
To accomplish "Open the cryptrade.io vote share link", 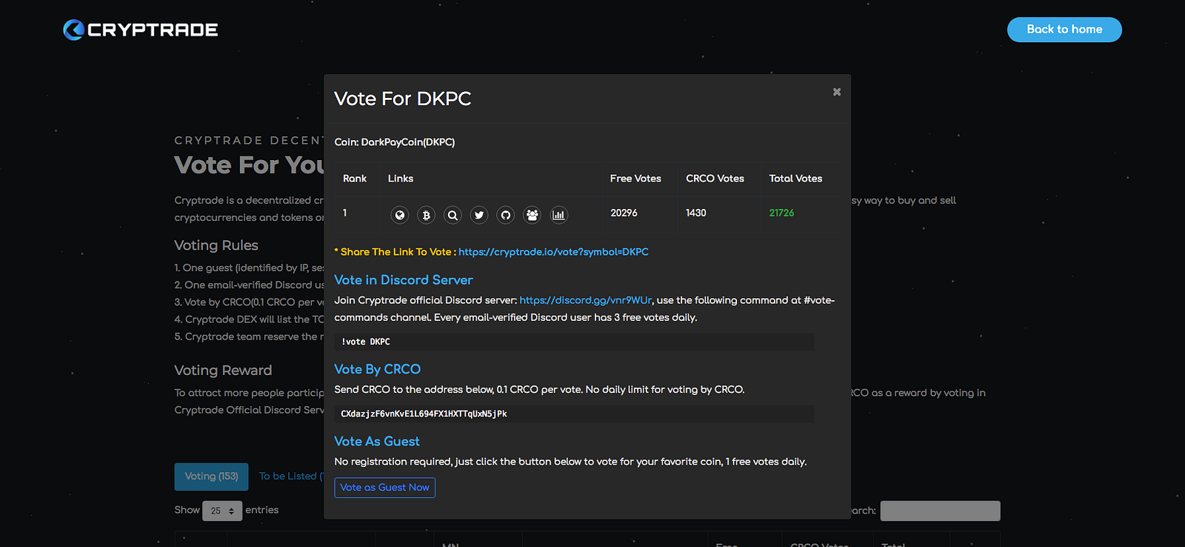I will coord(553,252).
